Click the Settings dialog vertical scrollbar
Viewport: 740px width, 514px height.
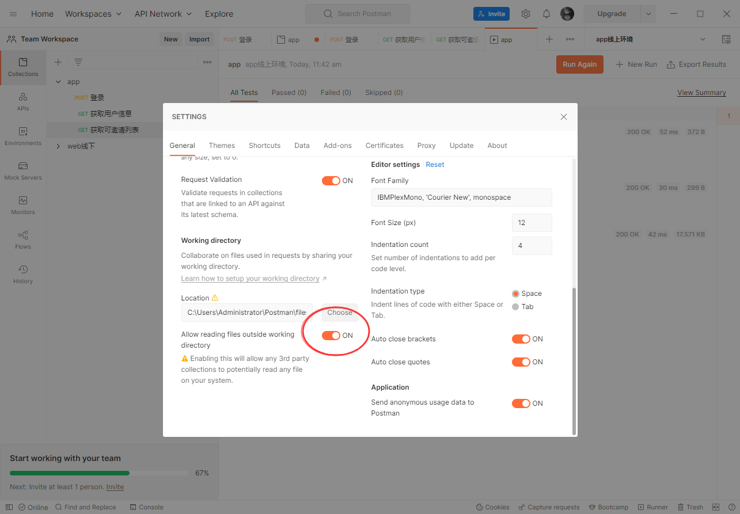coord(574,361)
